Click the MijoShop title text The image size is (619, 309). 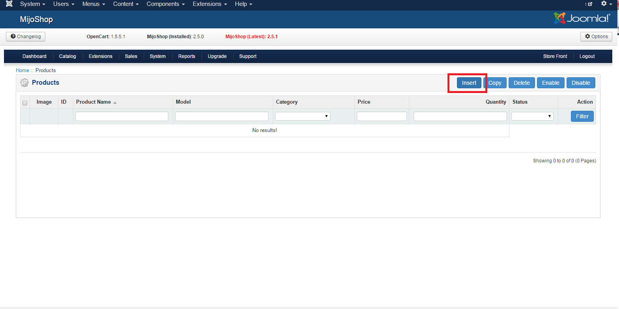36,19
